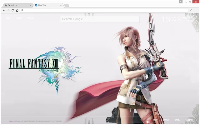Open the Support link at the bottom

tap(189, 120)
